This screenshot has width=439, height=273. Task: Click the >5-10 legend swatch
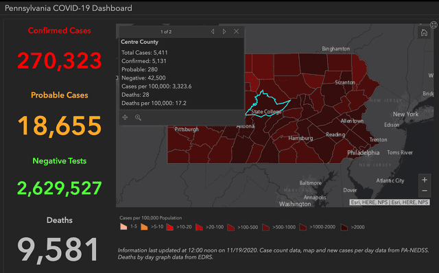tap(144, 227)
